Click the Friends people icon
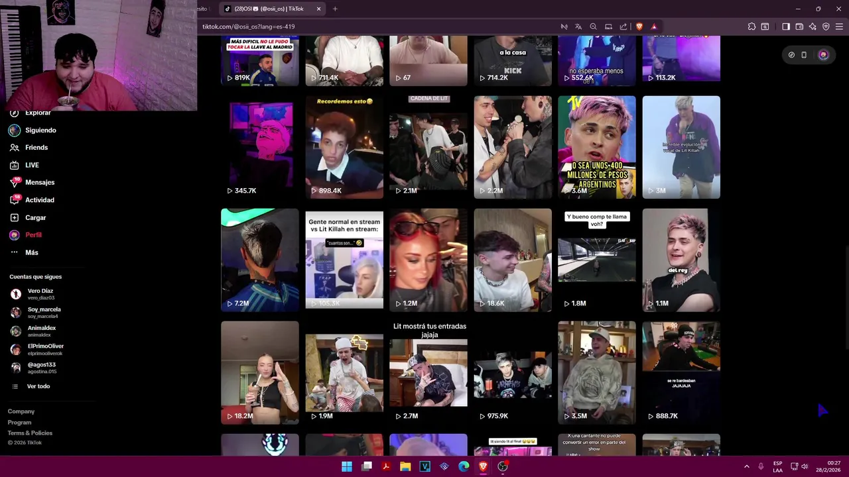 pos(14,148)
